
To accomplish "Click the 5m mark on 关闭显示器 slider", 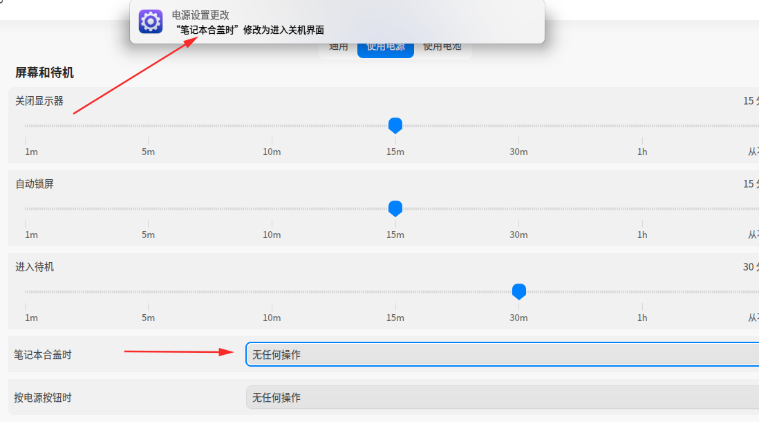I will point(148,152).
